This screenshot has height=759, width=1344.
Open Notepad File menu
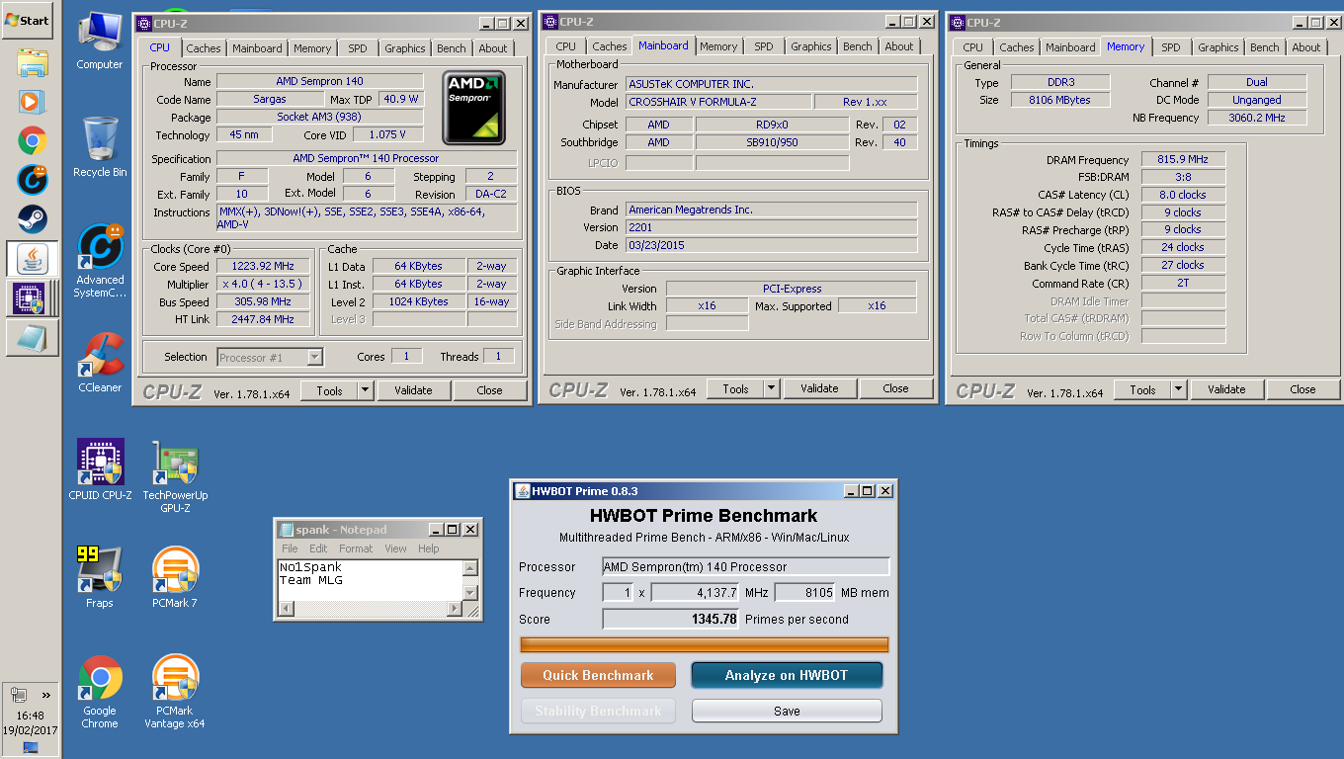pyautogui.click(x=290, y=548)
